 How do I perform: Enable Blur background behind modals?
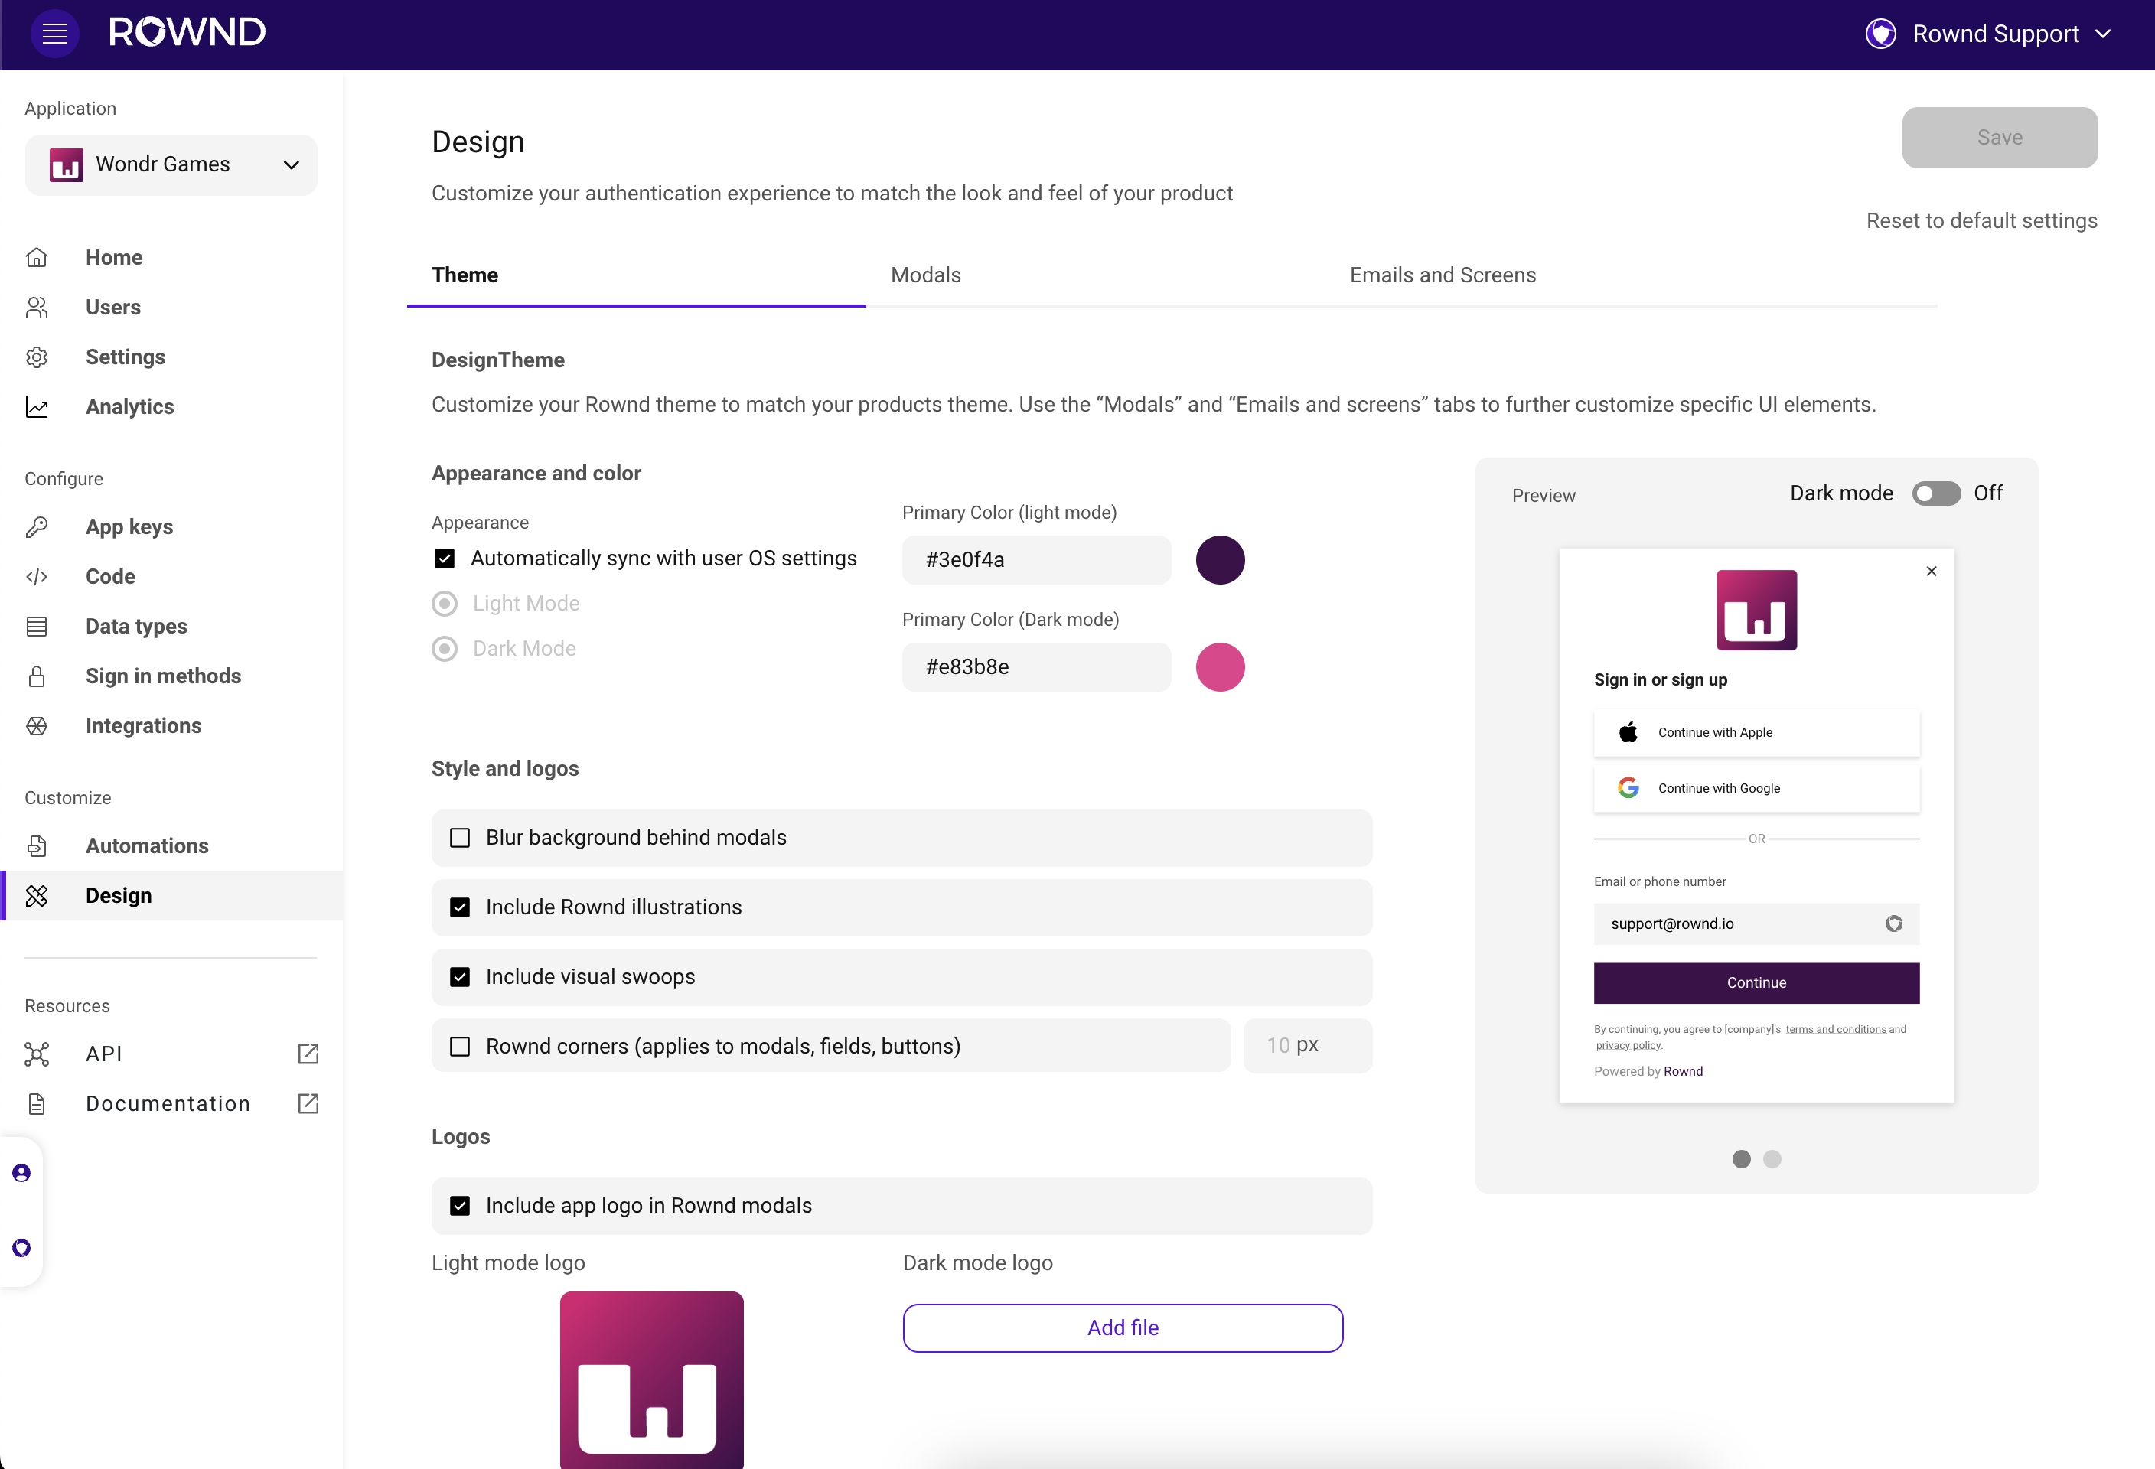pos(460,837)
